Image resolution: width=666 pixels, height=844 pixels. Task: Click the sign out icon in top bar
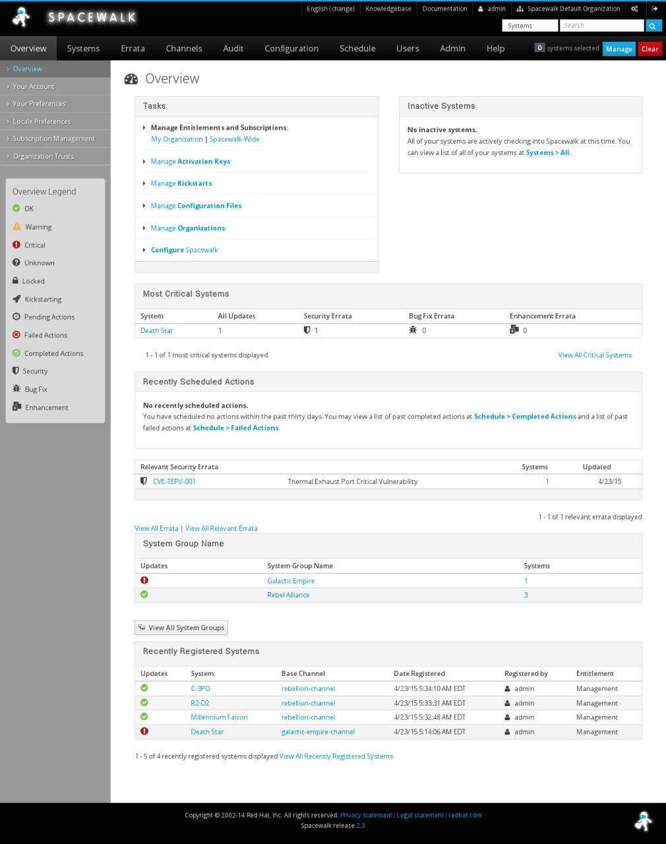pyautogui.click(x=655, y=9)
